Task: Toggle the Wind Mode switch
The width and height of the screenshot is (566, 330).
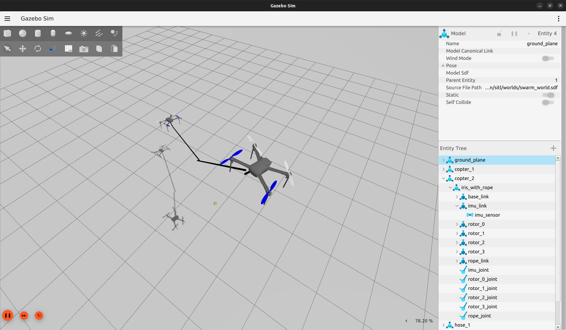Action: [x=548, y=58]
